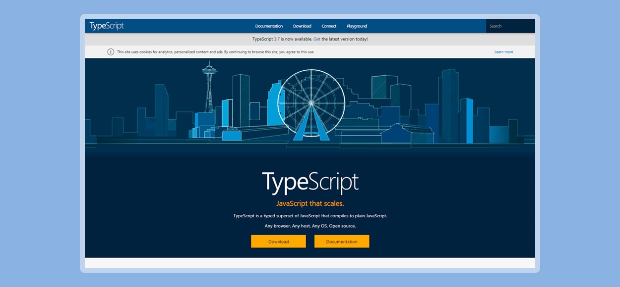Click the 'JavaScript that scales.' tagline

tap(310, 203)
